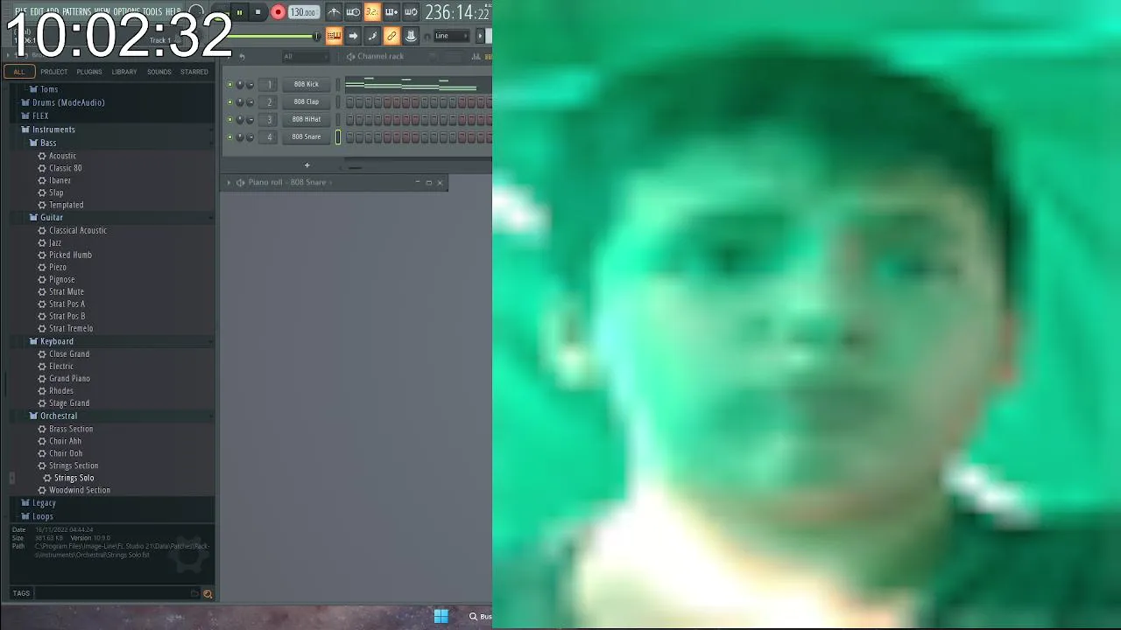The width and height of the screenshot is (1121, 630).
Task: Click the 808 Clap channel button
Action: [x=307, y=101]
